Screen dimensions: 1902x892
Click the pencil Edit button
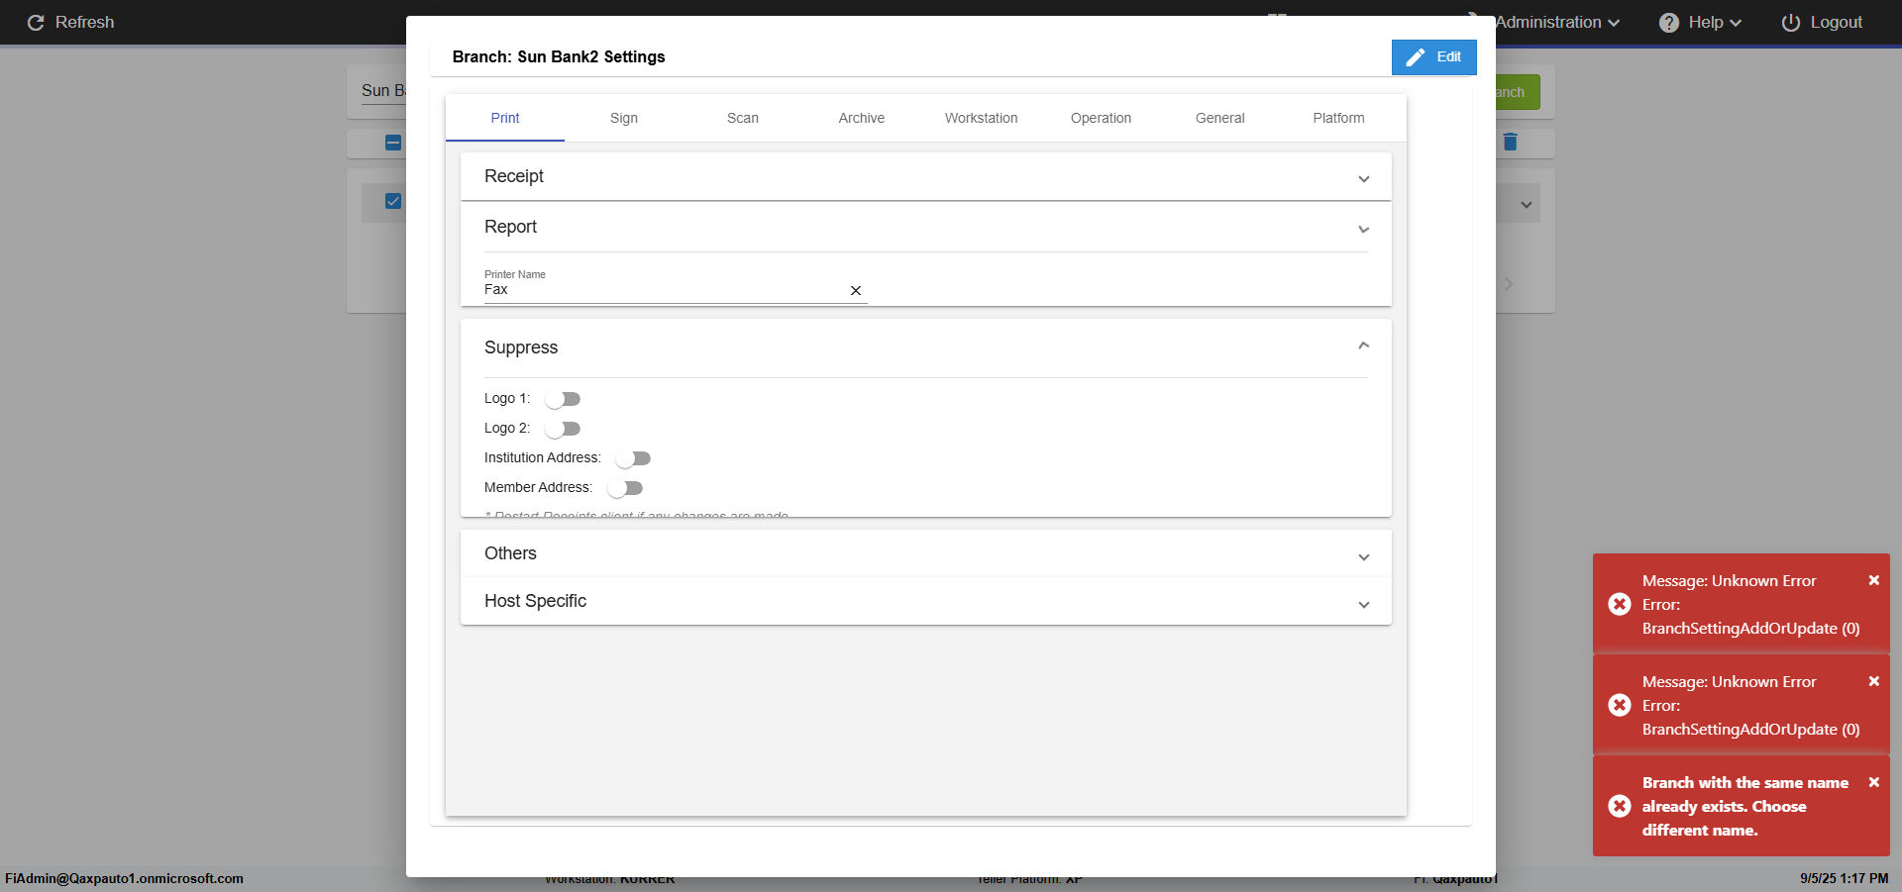tap(1433, 57)
